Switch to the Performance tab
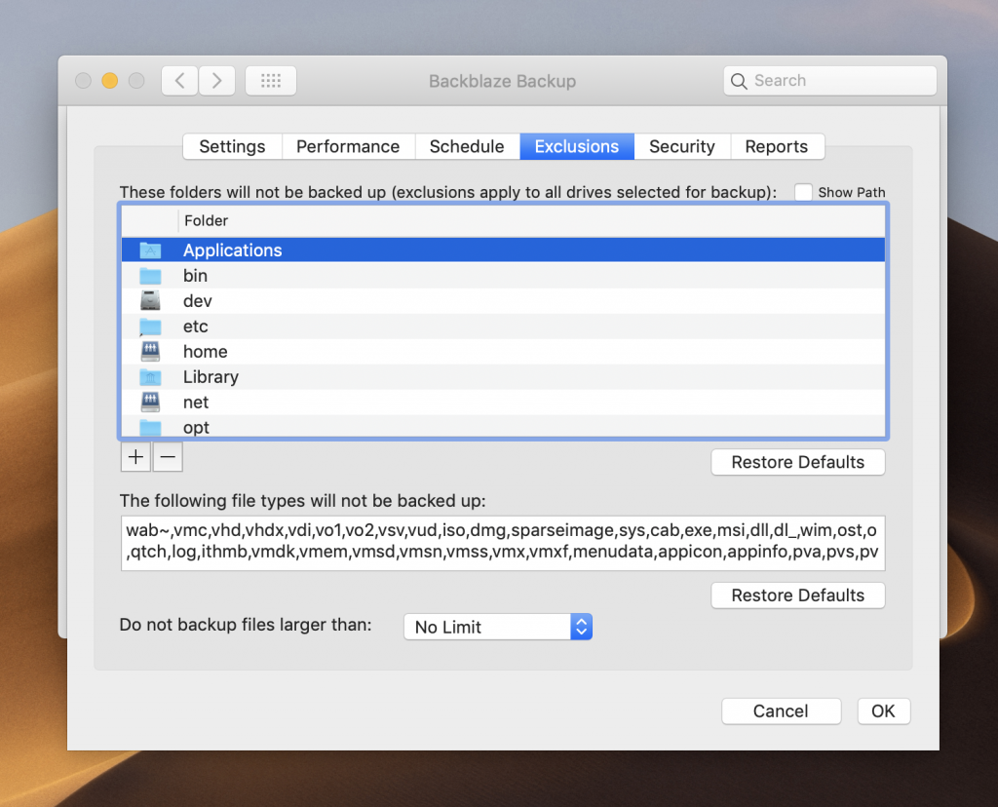The image size is (998, 807). point(348,146)
